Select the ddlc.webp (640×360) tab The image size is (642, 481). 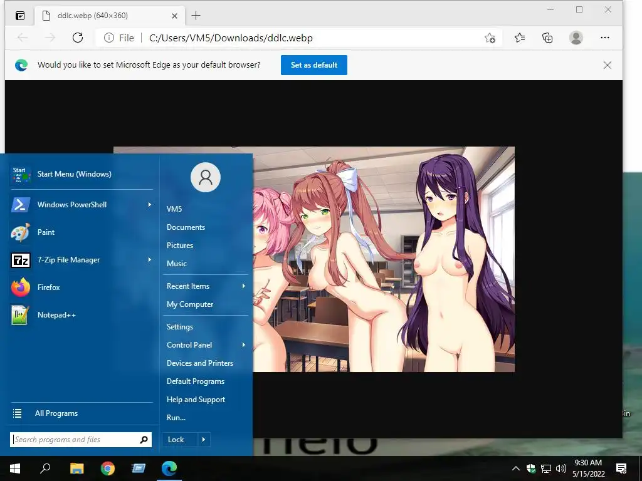(x=110, y=16)
